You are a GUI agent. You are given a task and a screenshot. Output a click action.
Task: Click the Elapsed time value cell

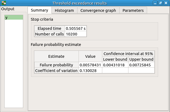pos(76,28)
